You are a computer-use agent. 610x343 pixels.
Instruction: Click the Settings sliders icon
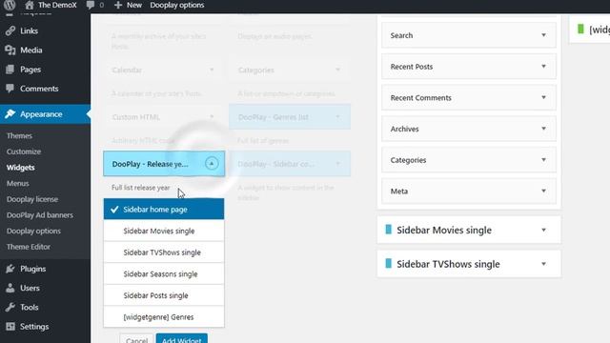tap(10, 326)
